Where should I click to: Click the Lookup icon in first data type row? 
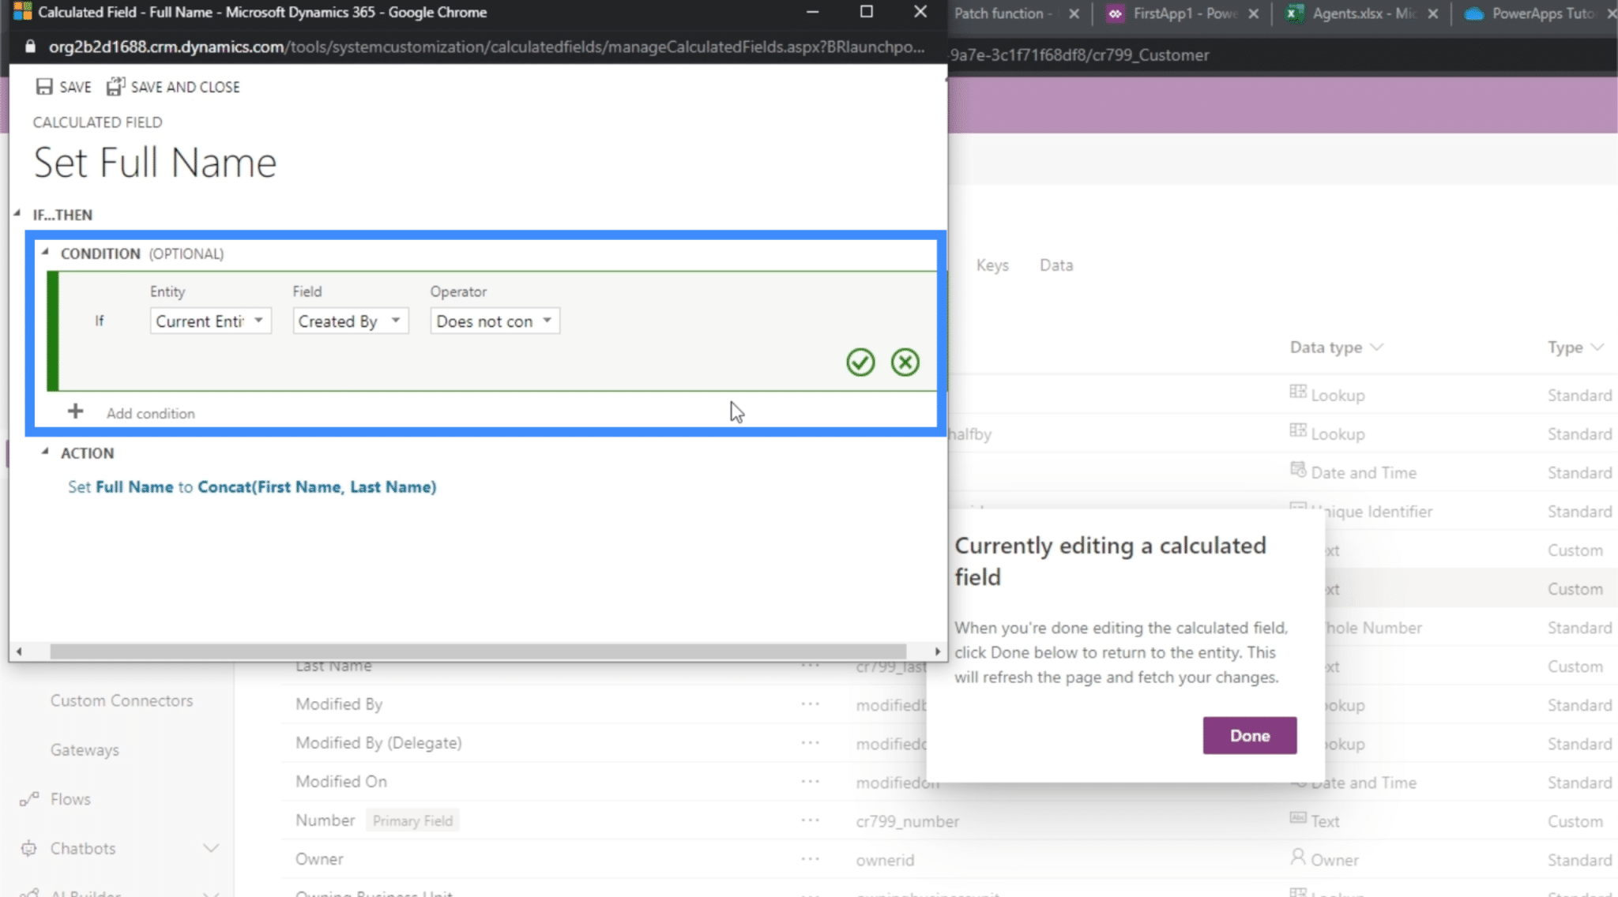pyautogui.click(x=1297, y=392)
